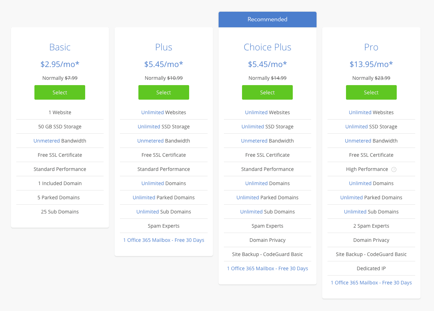434x311 pixels.
Task: Click Unmetered Bandwidth link in Basic plan
Action: click(x=46, y=141)
